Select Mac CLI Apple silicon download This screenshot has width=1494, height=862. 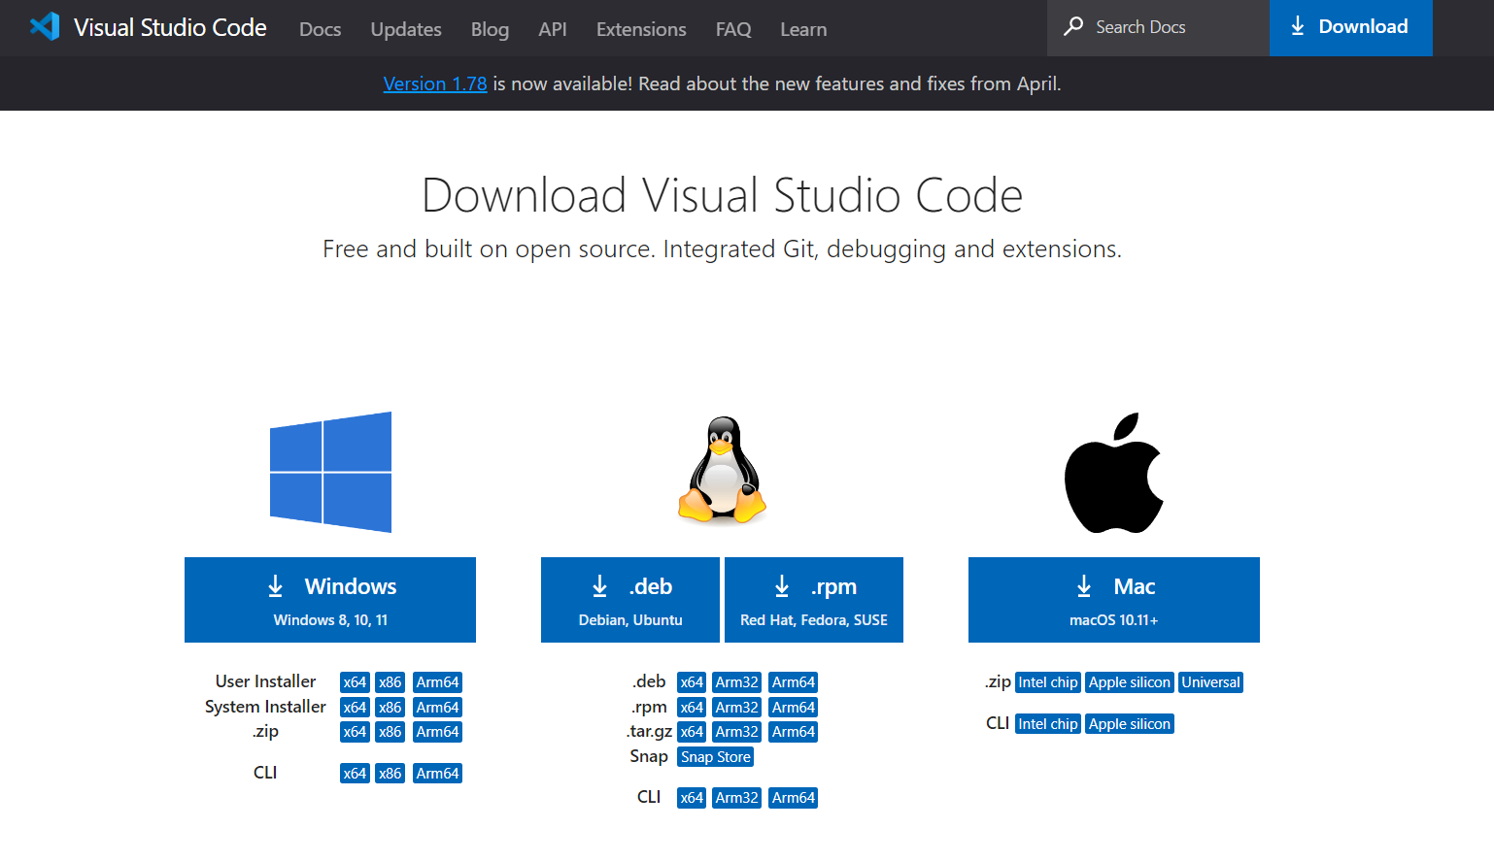[x=1130, y=724]
